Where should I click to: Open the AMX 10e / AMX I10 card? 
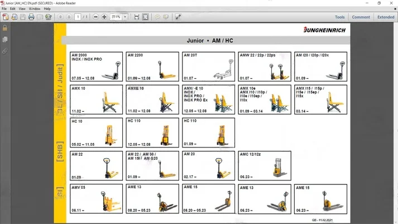coord(265,99)
